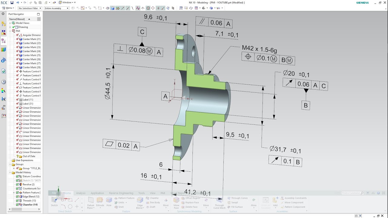Open the Assembly Navigator sidebar icon
The width and height of the screenshot is (388, 218).
click(4, 24)
